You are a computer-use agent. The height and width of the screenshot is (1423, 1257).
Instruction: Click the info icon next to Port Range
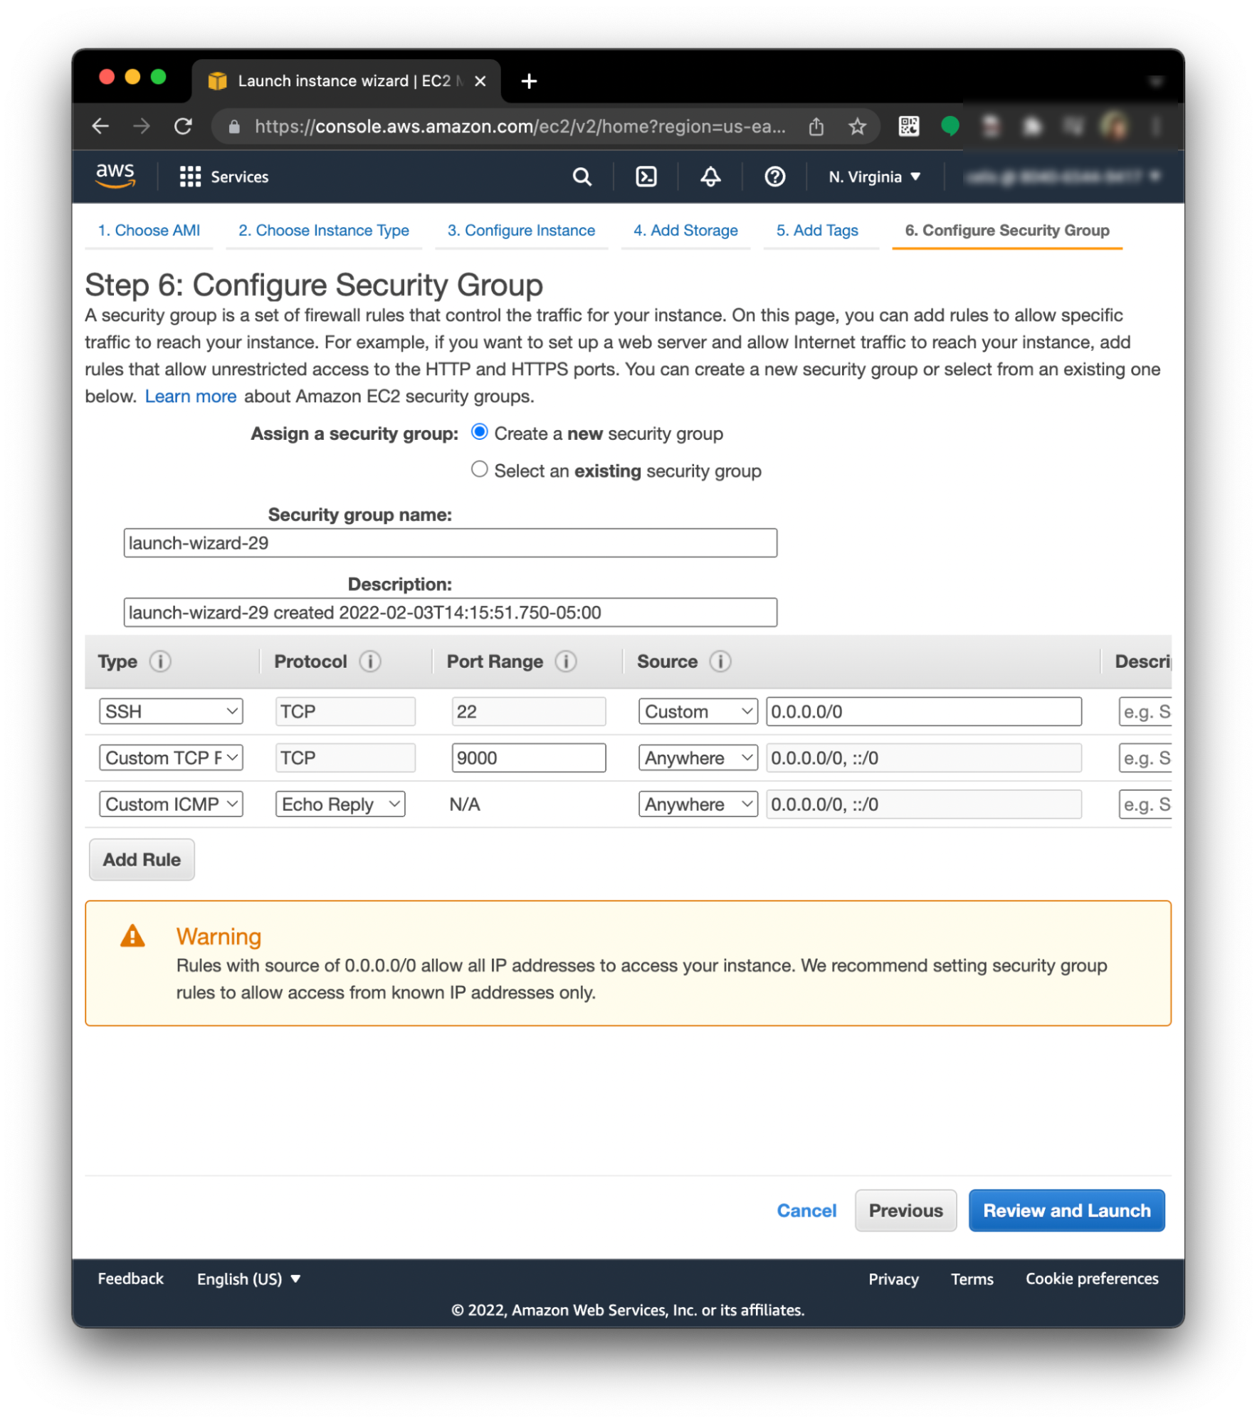(565, 661)
